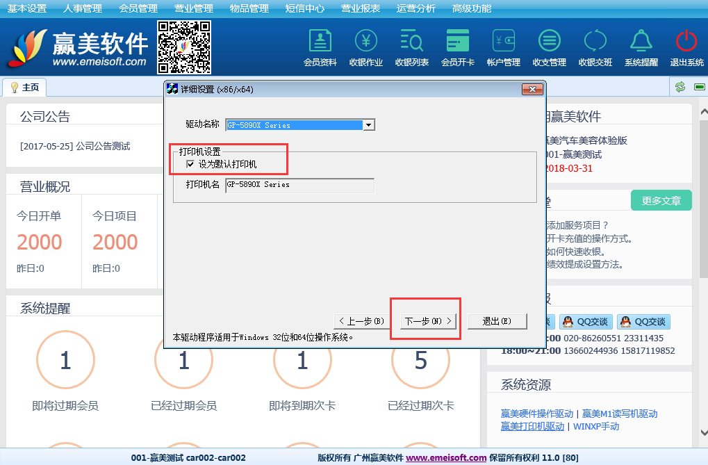Click the 下一步(N) next button
The width and height of the screenshot is (708, 465).
(x=428, y=321)
